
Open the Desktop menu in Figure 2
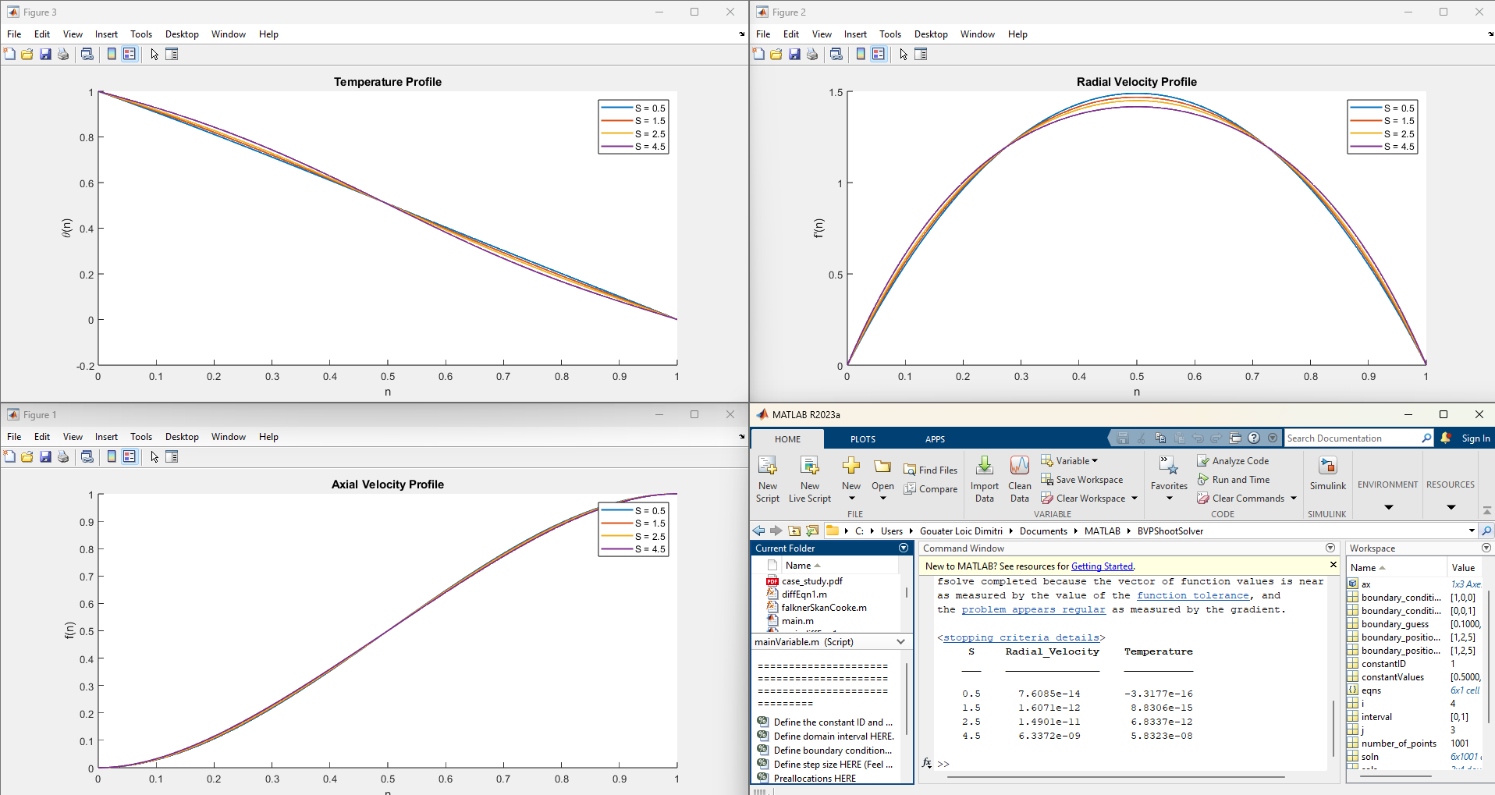(931, 34)
